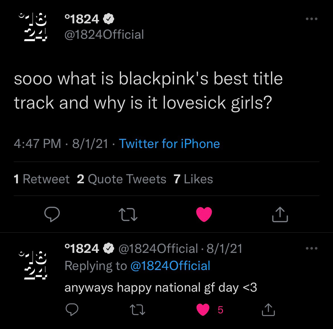This screenshot has height=329, width=333.
Task: Retweet the main tweet
Action: tap(128, 215)
